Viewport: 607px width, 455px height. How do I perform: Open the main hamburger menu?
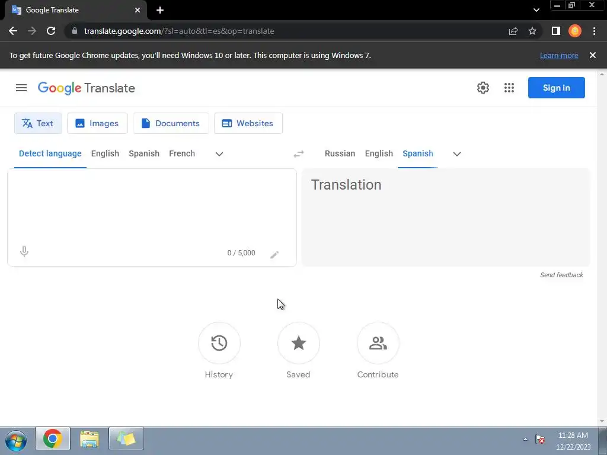click(21, 88)
